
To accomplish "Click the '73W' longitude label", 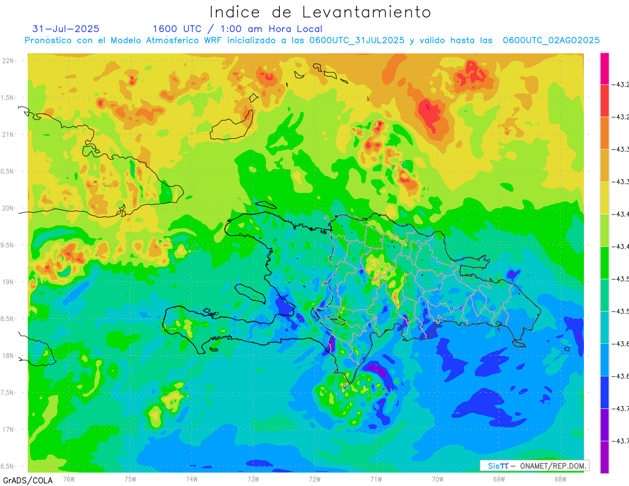I will (253, 479).
